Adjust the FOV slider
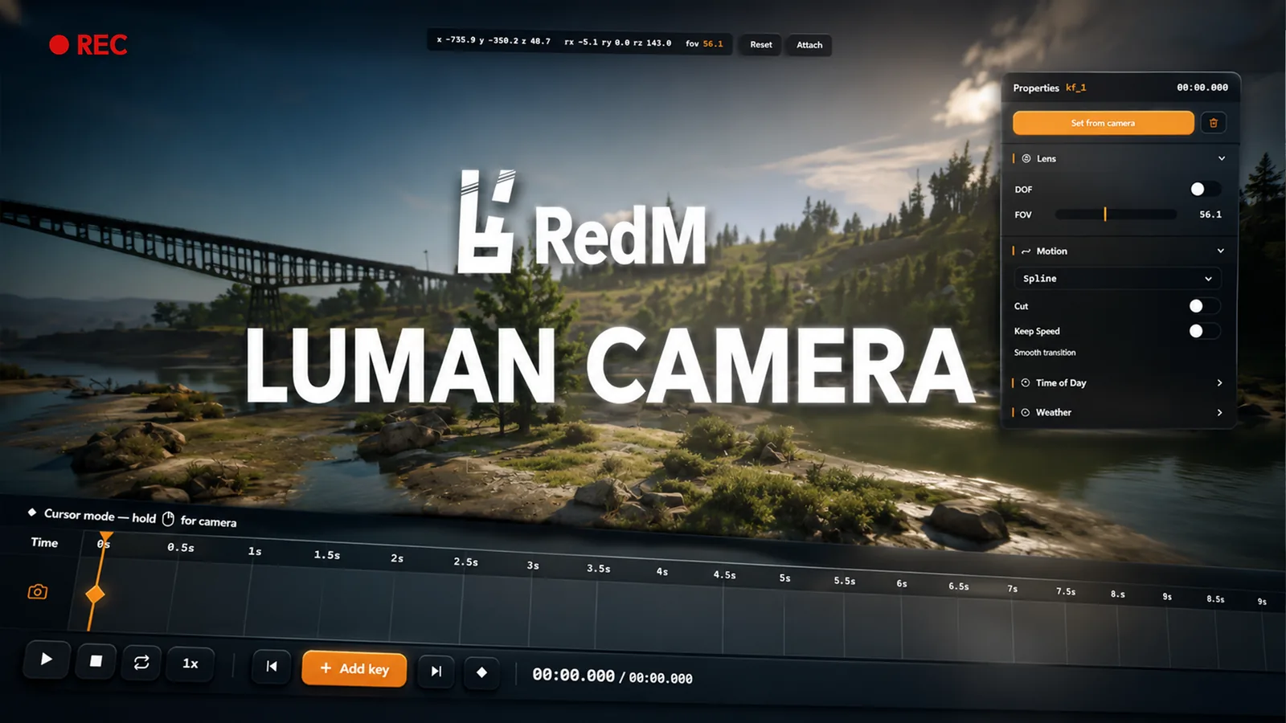This screenshot has height=723, width=1286. (1116, 214)
